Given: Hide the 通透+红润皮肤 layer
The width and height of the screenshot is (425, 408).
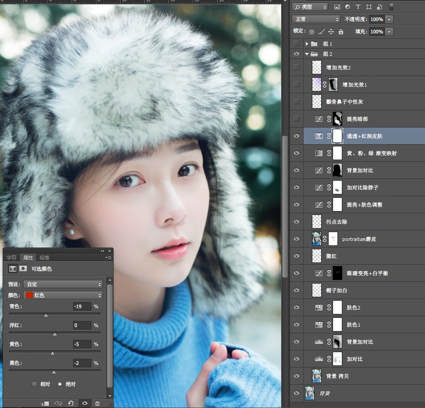Looking at the screenshot, I should (297, 136).
